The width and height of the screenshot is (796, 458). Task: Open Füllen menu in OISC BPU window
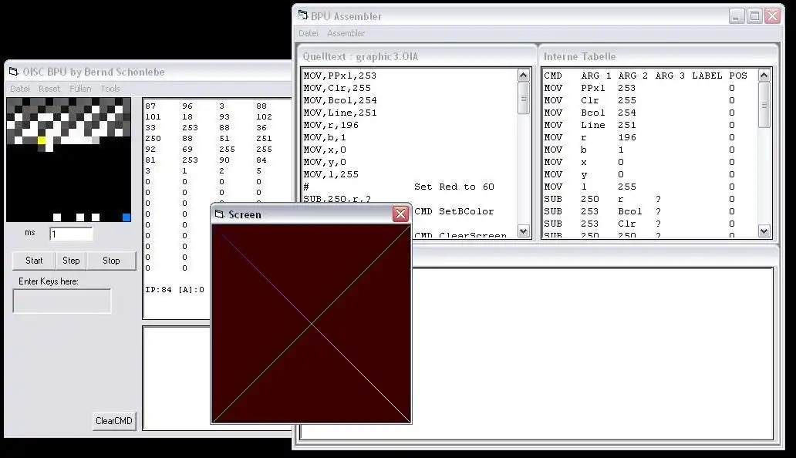click(x=80, y=88)
